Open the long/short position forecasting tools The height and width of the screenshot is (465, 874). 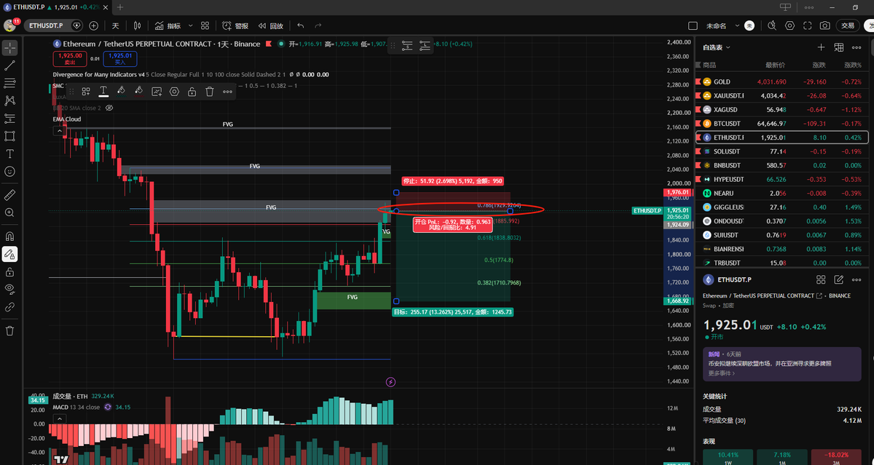[9, 119]
